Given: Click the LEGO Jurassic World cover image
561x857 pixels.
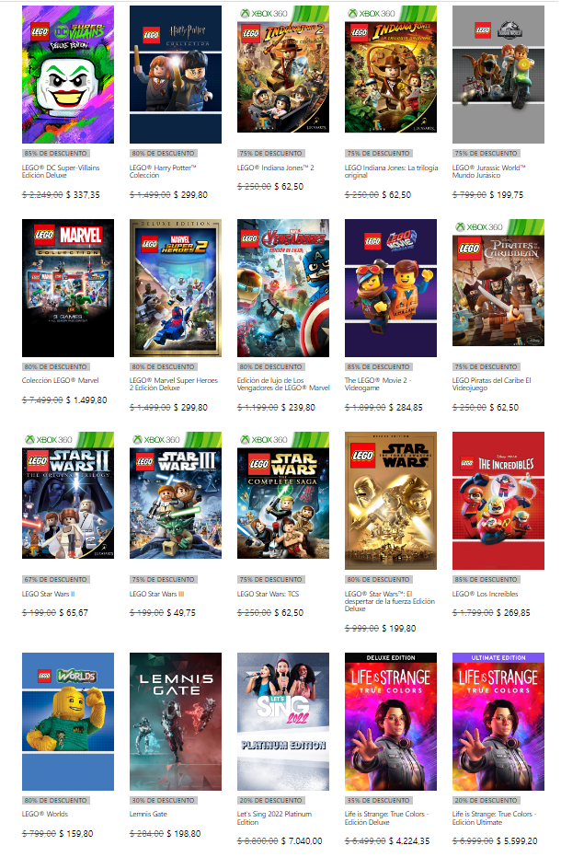Looking at the screenshot, I should [x=498, y=75].
